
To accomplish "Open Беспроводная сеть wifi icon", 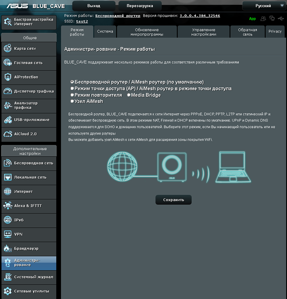I will coord(8,163).
